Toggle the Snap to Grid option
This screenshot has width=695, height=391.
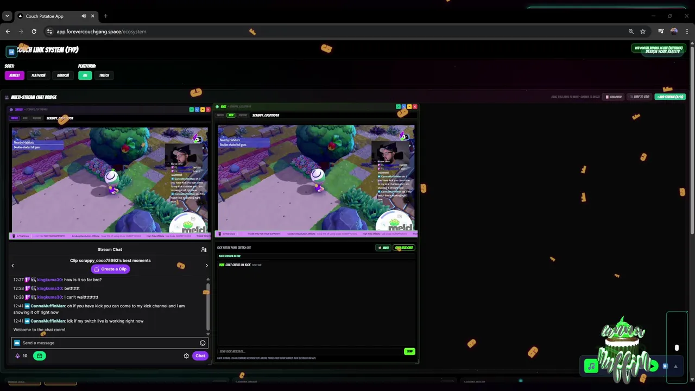click(639, 97)
